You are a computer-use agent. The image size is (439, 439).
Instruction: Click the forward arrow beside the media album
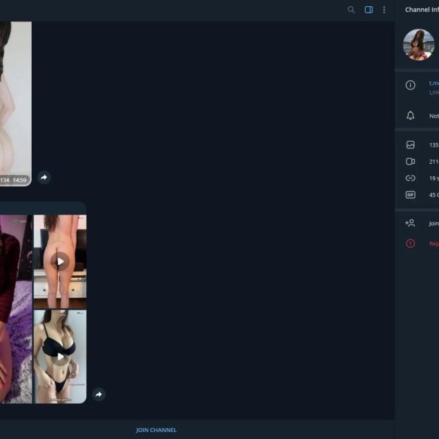[99, 394]
